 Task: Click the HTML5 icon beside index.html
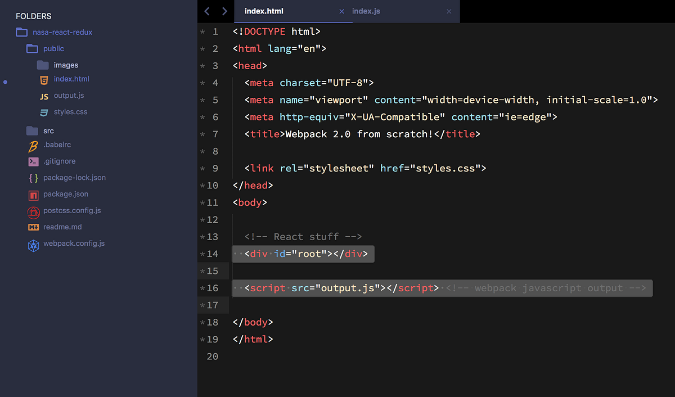pyautogui.click(x=44, y=80)
